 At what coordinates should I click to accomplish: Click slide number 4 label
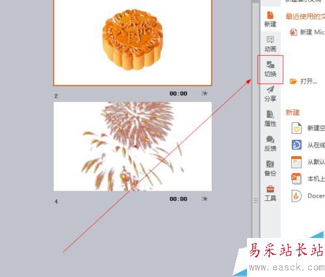point(56,202)
